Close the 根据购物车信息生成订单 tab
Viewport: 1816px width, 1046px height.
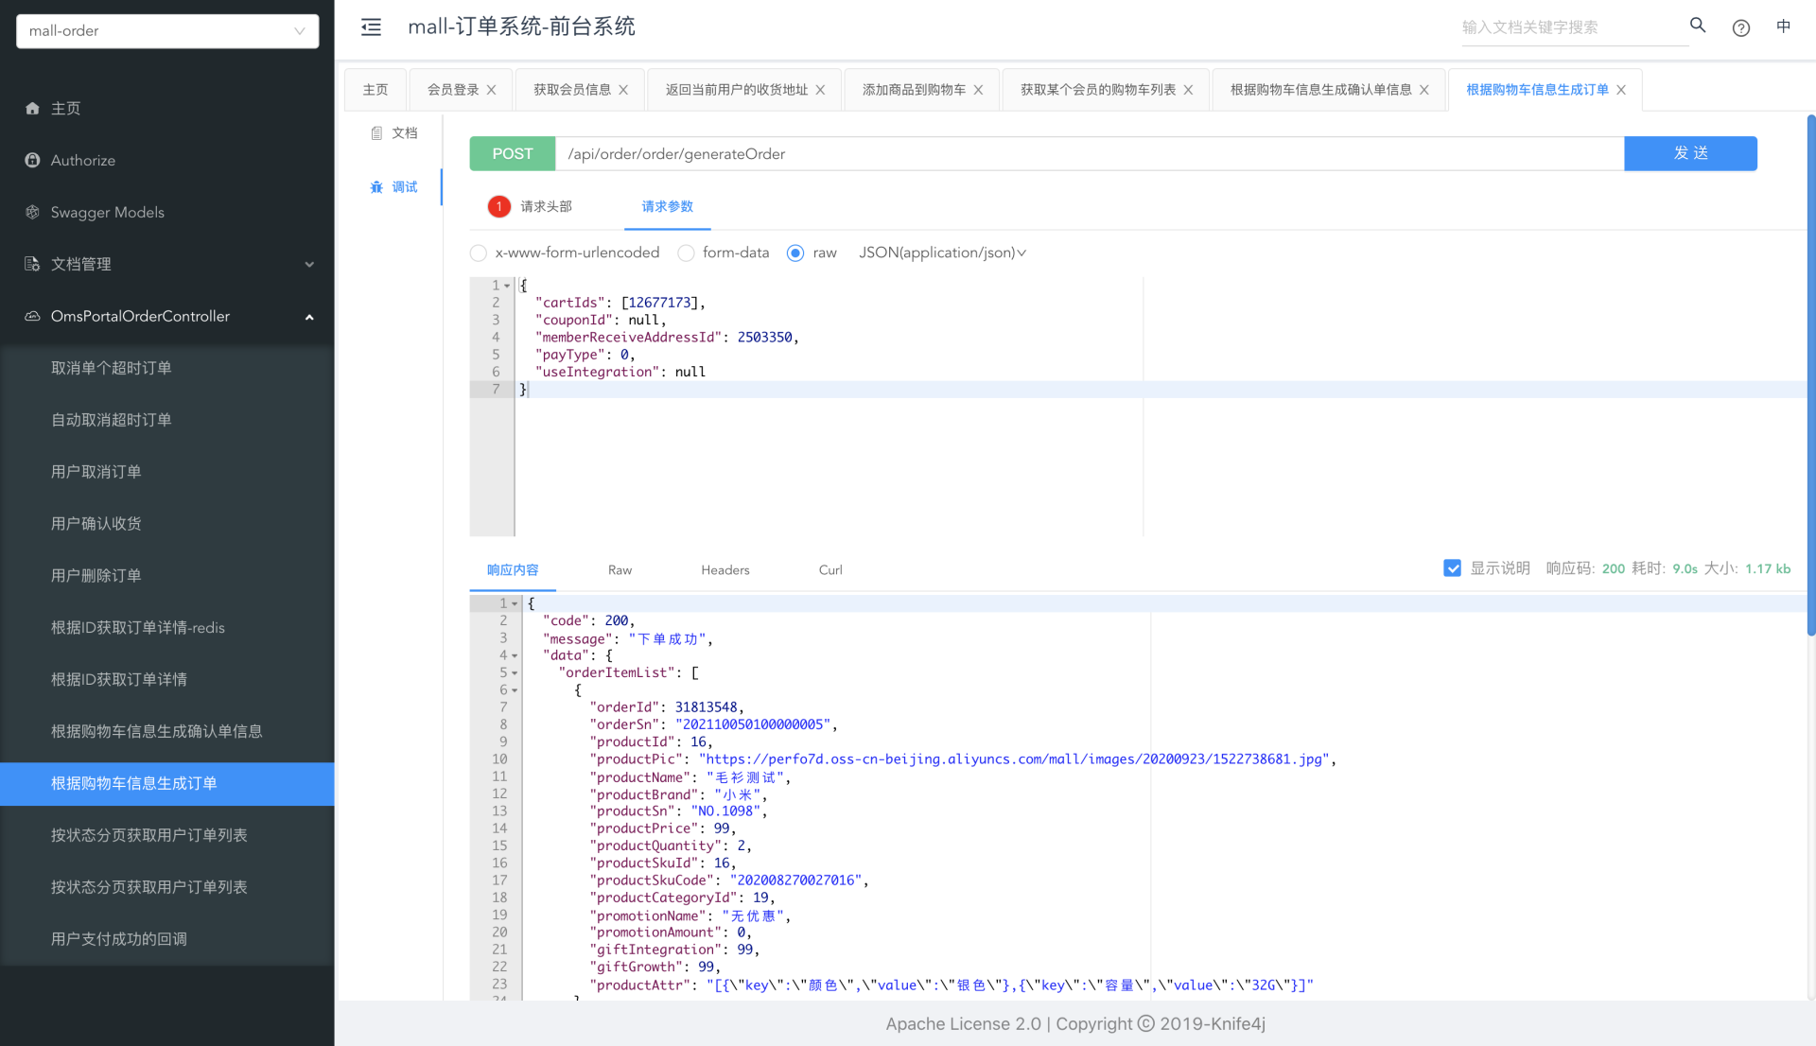[x=1621, y=90]
